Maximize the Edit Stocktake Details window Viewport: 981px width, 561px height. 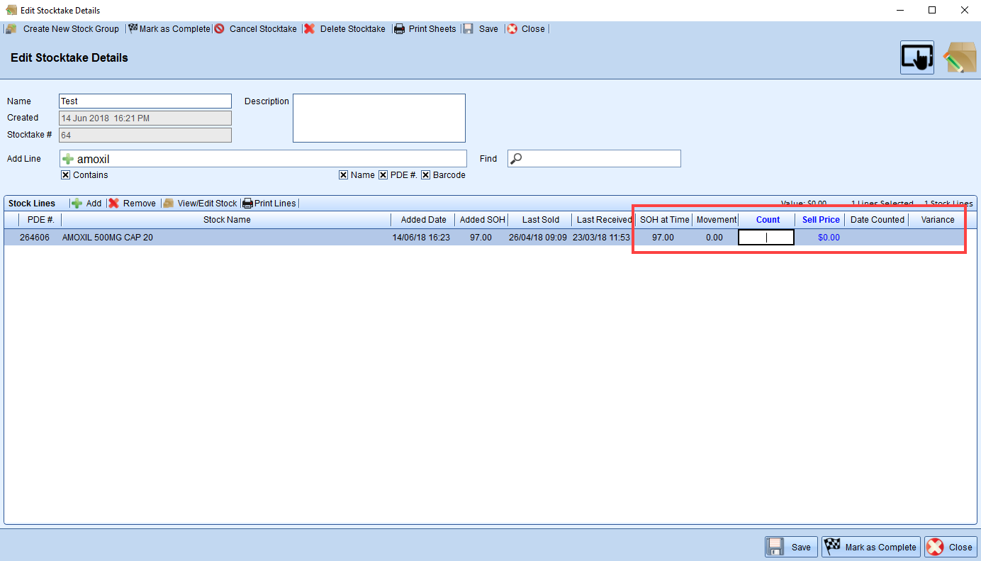coord(932,10)
